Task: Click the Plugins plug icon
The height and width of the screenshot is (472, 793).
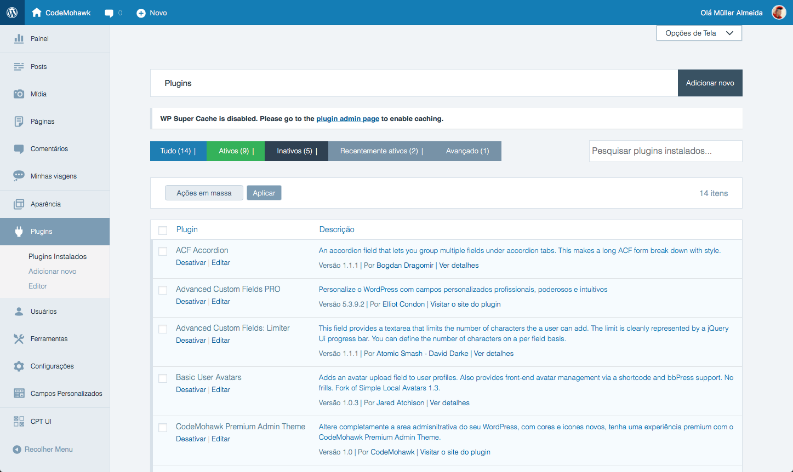Action: 19,232
